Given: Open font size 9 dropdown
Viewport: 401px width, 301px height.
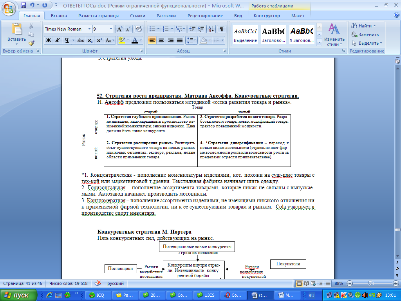Looking at the screenshot, I should point(111,29).
